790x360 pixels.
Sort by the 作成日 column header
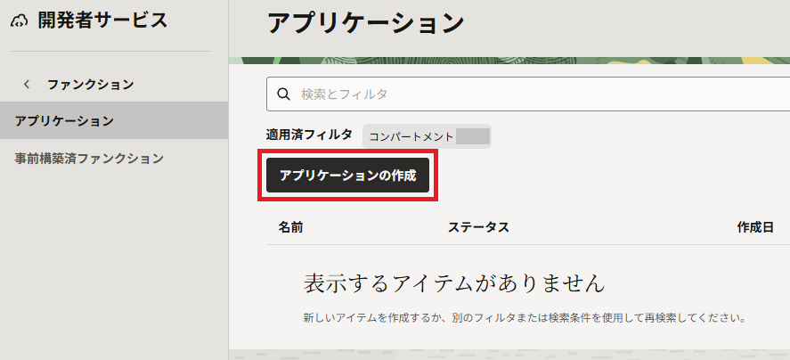(755, 227)
